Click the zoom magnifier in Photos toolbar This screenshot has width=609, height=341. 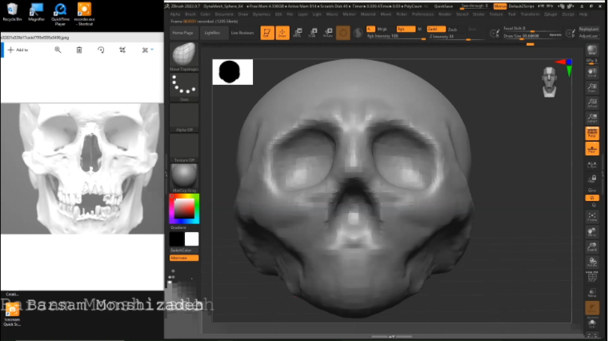click(58, 50)
